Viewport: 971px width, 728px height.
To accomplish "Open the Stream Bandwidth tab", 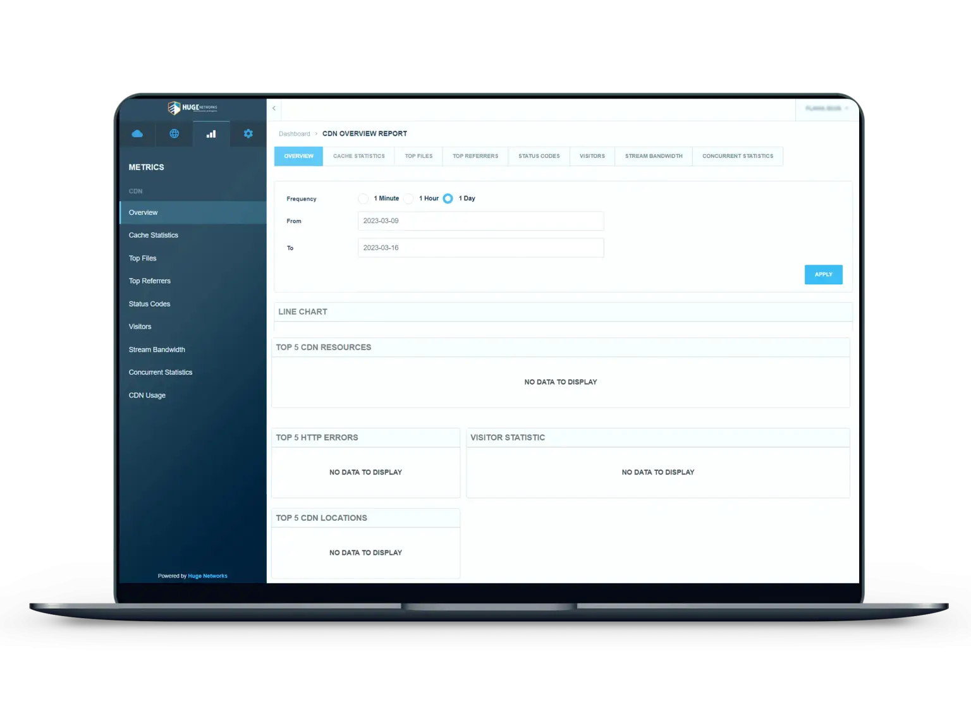I will coord(654,156).
